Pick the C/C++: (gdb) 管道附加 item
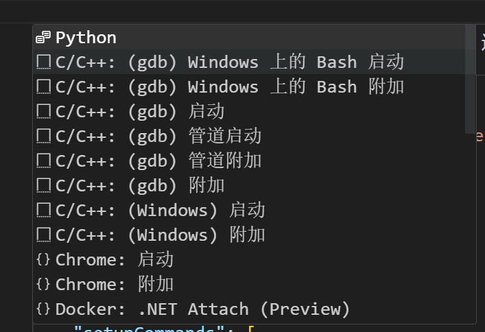This screenshot has width=485, height=332. (249, 161)
